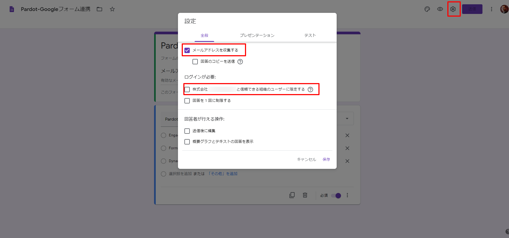Open the top-right more options menu
509x238 pixels.
click(492, 9)
